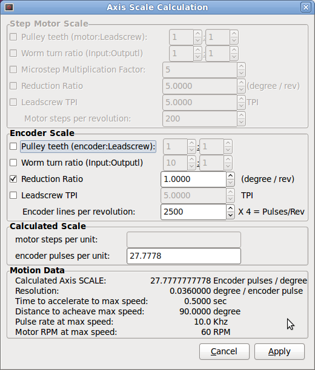Click Apply to save the scale
The height and width of the screenshot is (370, 315).
[279, 351]
